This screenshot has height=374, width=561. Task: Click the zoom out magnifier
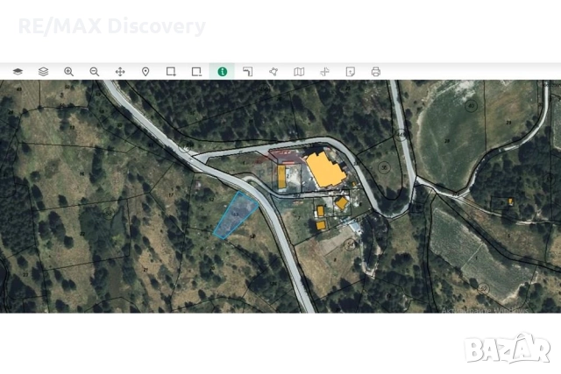[95, 71]
